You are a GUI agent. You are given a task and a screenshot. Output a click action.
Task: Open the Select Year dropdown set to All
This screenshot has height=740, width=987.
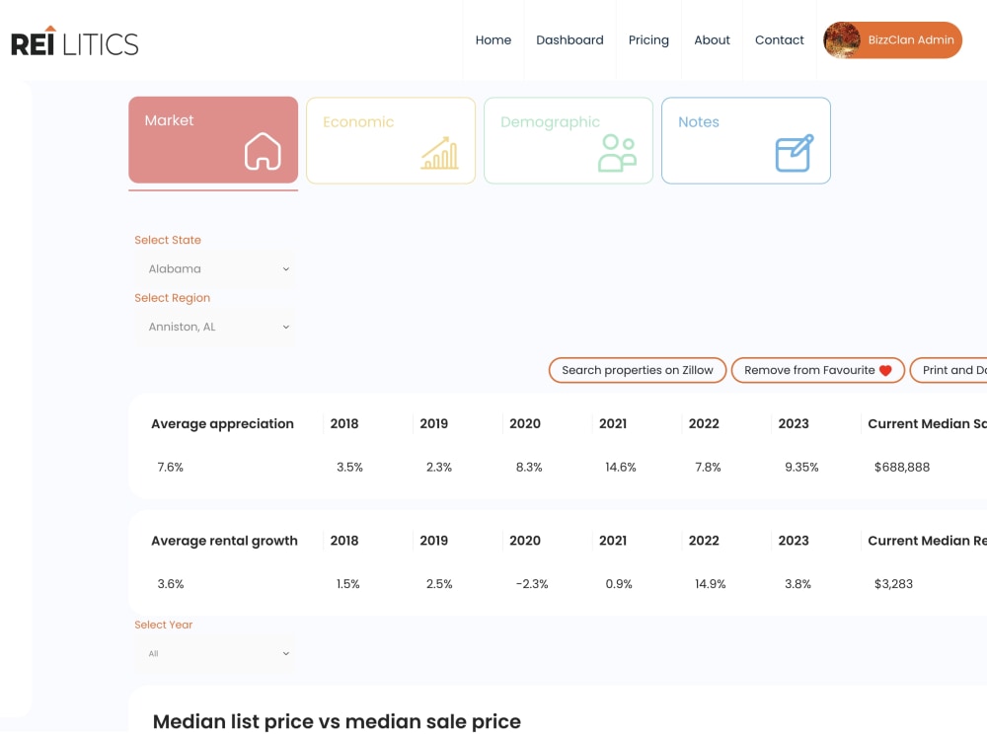[214, 654]
